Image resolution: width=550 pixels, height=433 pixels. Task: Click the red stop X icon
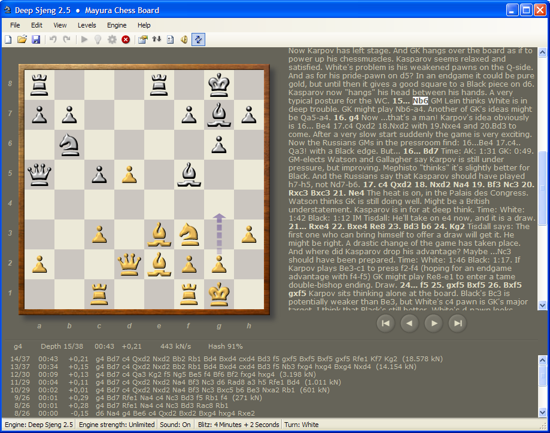126,39
